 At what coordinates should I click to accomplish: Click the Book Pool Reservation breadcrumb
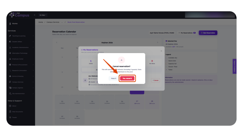coord(76,22)
